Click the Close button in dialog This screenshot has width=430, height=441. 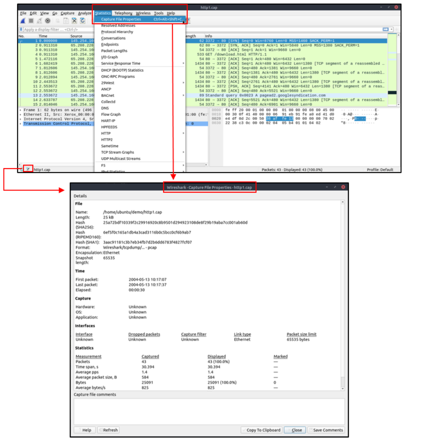click(x=294, y=430)
